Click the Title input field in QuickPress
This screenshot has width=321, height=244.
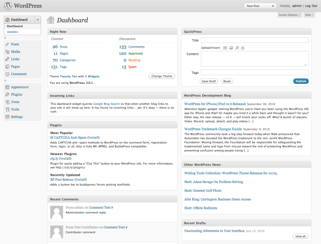click(x=255, y=40)
